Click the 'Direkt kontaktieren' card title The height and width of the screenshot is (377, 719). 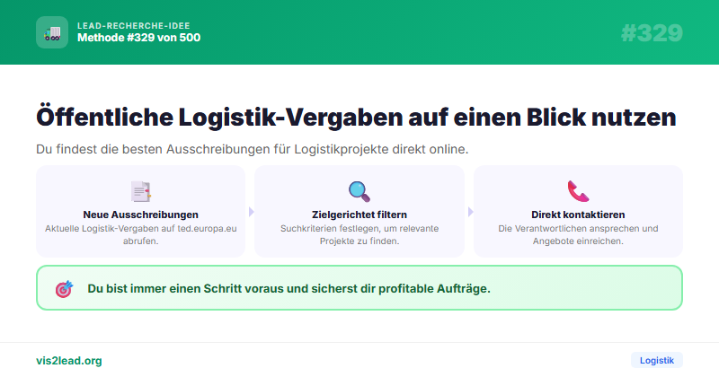pos(578,215)
